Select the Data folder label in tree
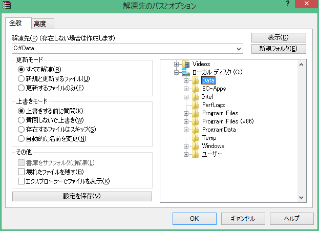This screenshot has width=319, height=231. [208, 80]
